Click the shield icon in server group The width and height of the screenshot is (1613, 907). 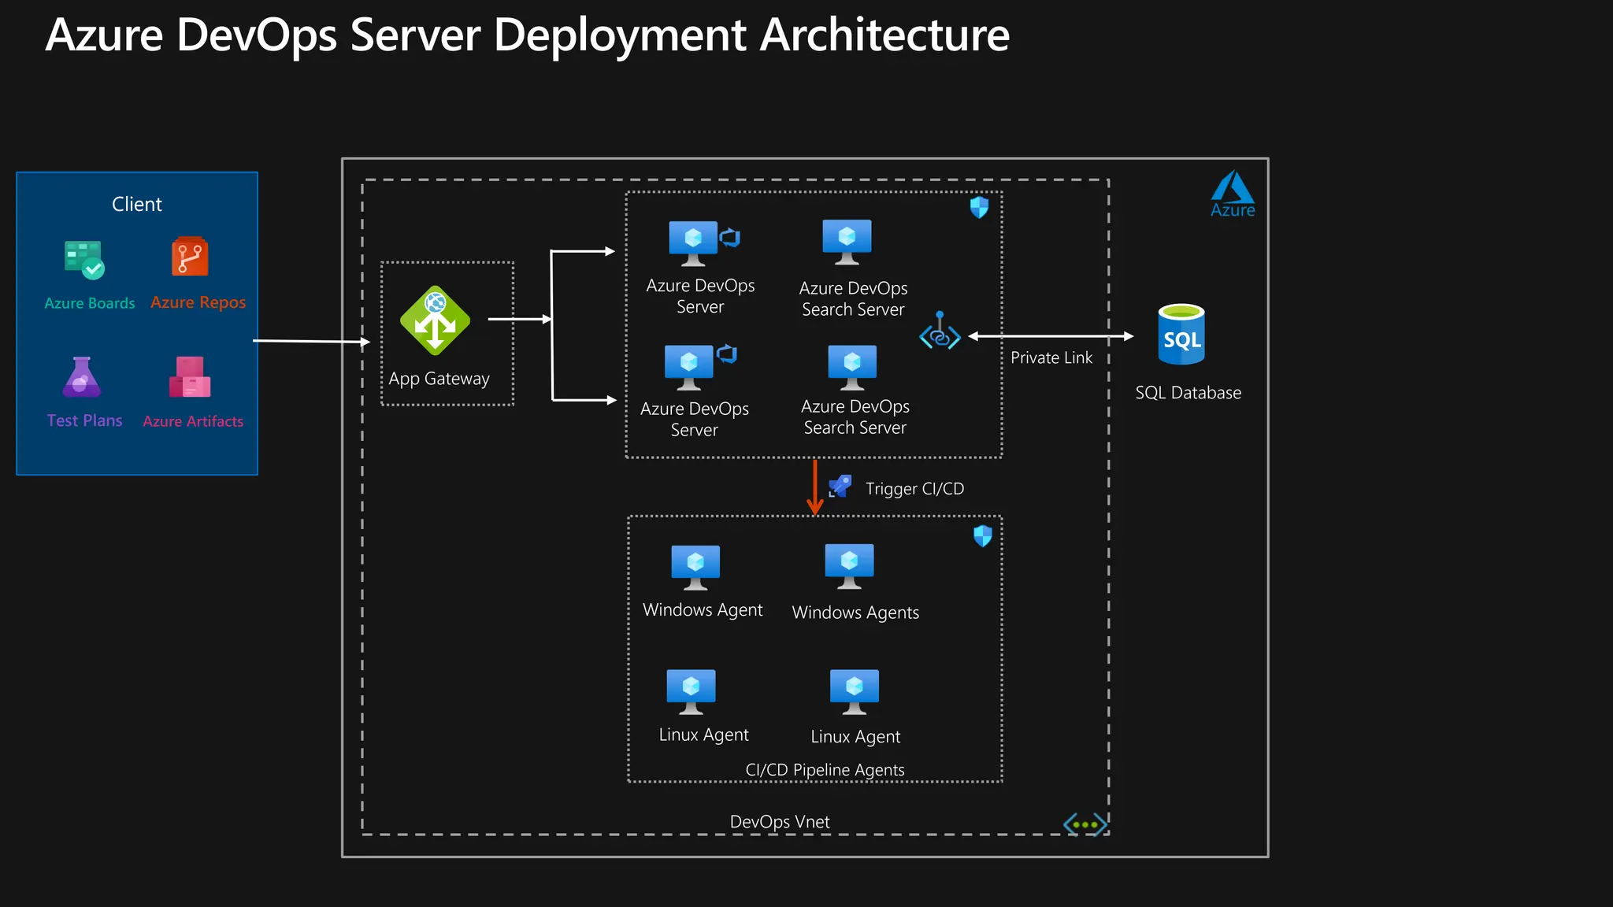(979, 208)
